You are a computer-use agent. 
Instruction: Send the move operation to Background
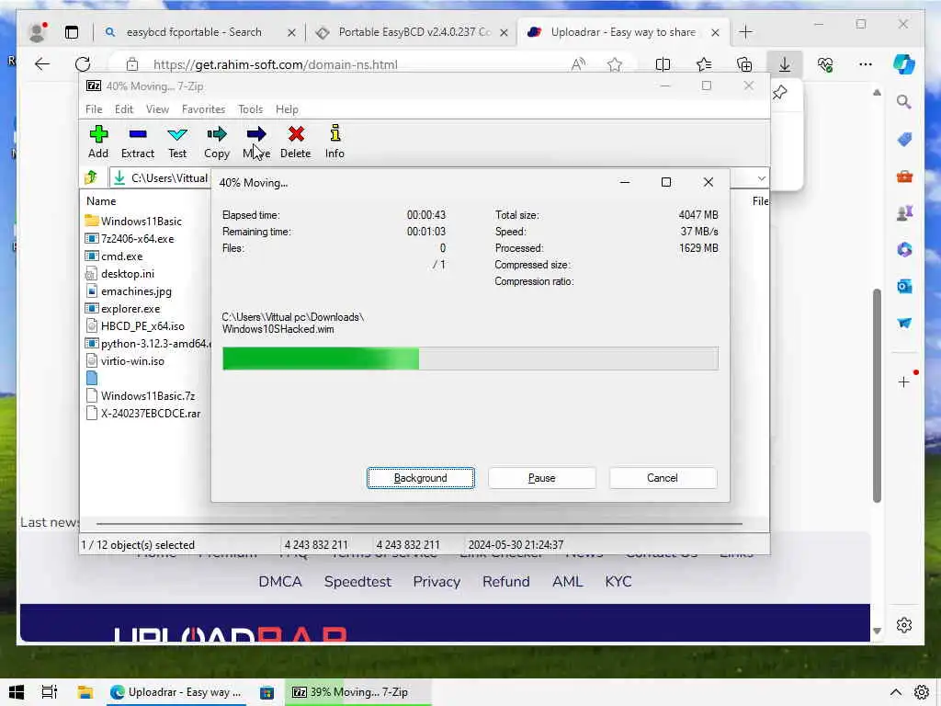[421, 478]
